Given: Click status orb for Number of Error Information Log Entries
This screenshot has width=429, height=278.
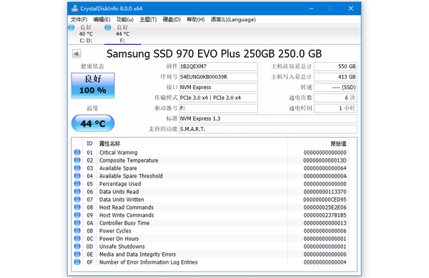Looking at the screenshot, I should click(77, 262).
